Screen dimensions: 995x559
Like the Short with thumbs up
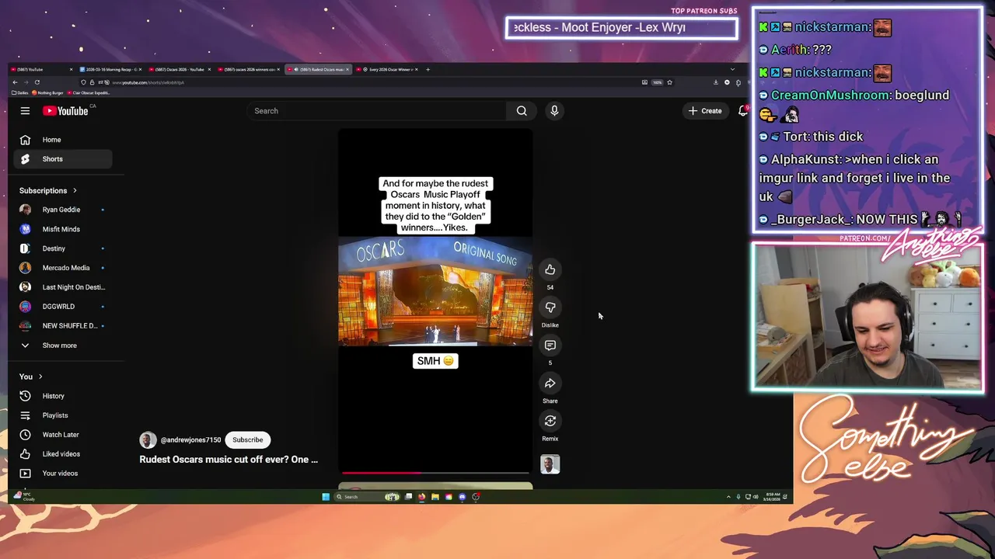(550, 269)
